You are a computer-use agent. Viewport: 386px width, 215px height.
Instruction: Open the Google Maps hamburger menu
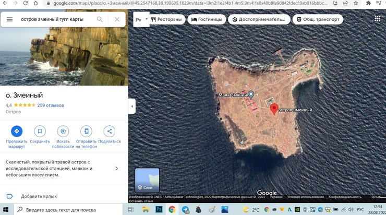tap(9, 20)
